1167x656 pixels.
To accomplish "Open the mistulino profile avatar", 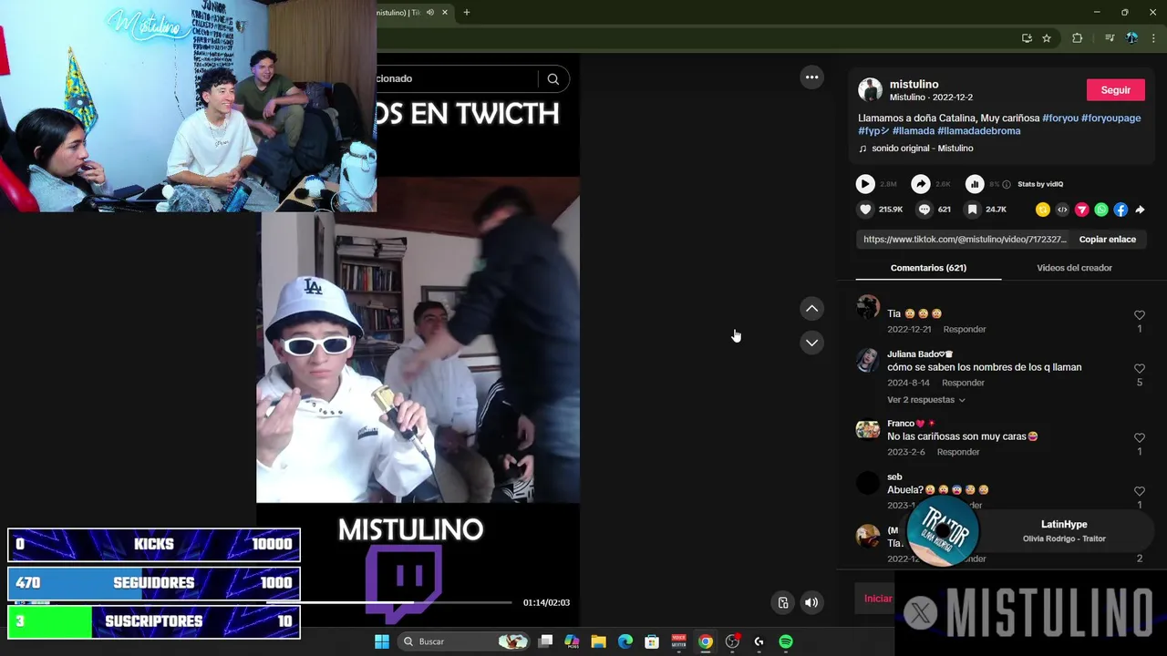I will [871, 89].
